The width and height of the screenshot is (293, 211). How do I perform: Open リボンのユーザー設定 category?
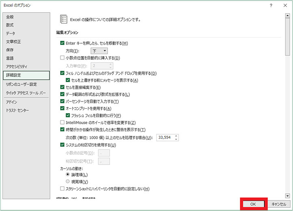(26, 84)
